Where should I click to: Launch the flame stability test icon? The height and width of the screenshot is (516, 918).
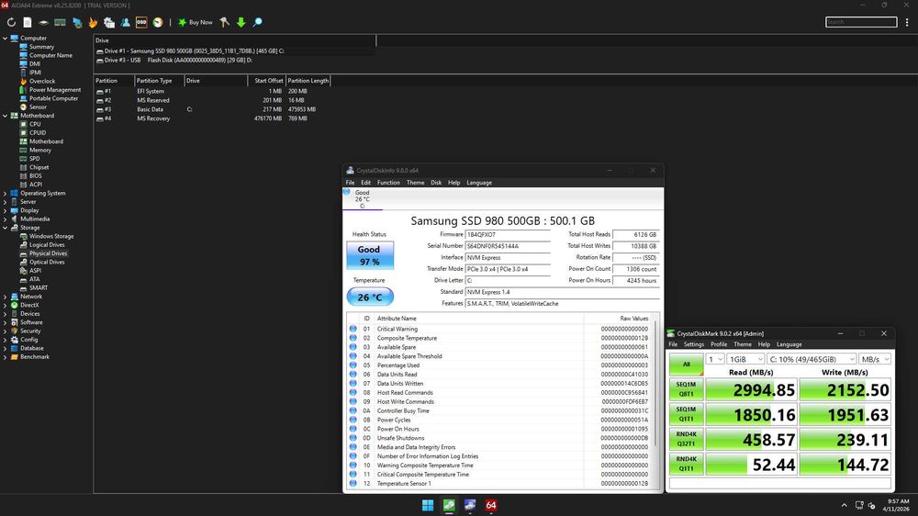click(93, 22)
